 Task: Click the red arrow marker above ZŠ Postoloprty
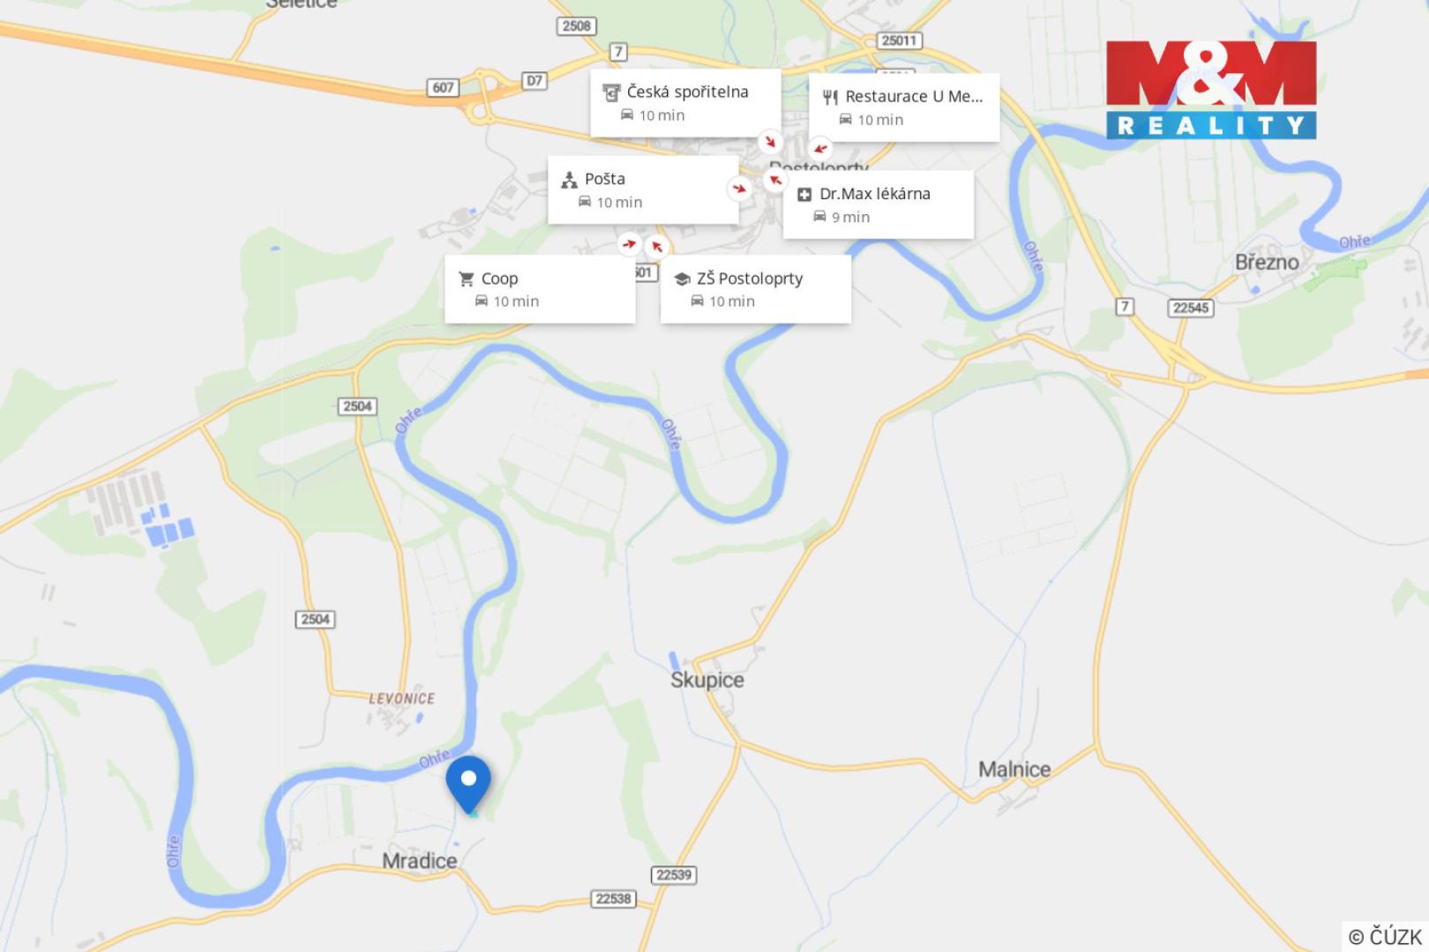[x=656, y=247]
